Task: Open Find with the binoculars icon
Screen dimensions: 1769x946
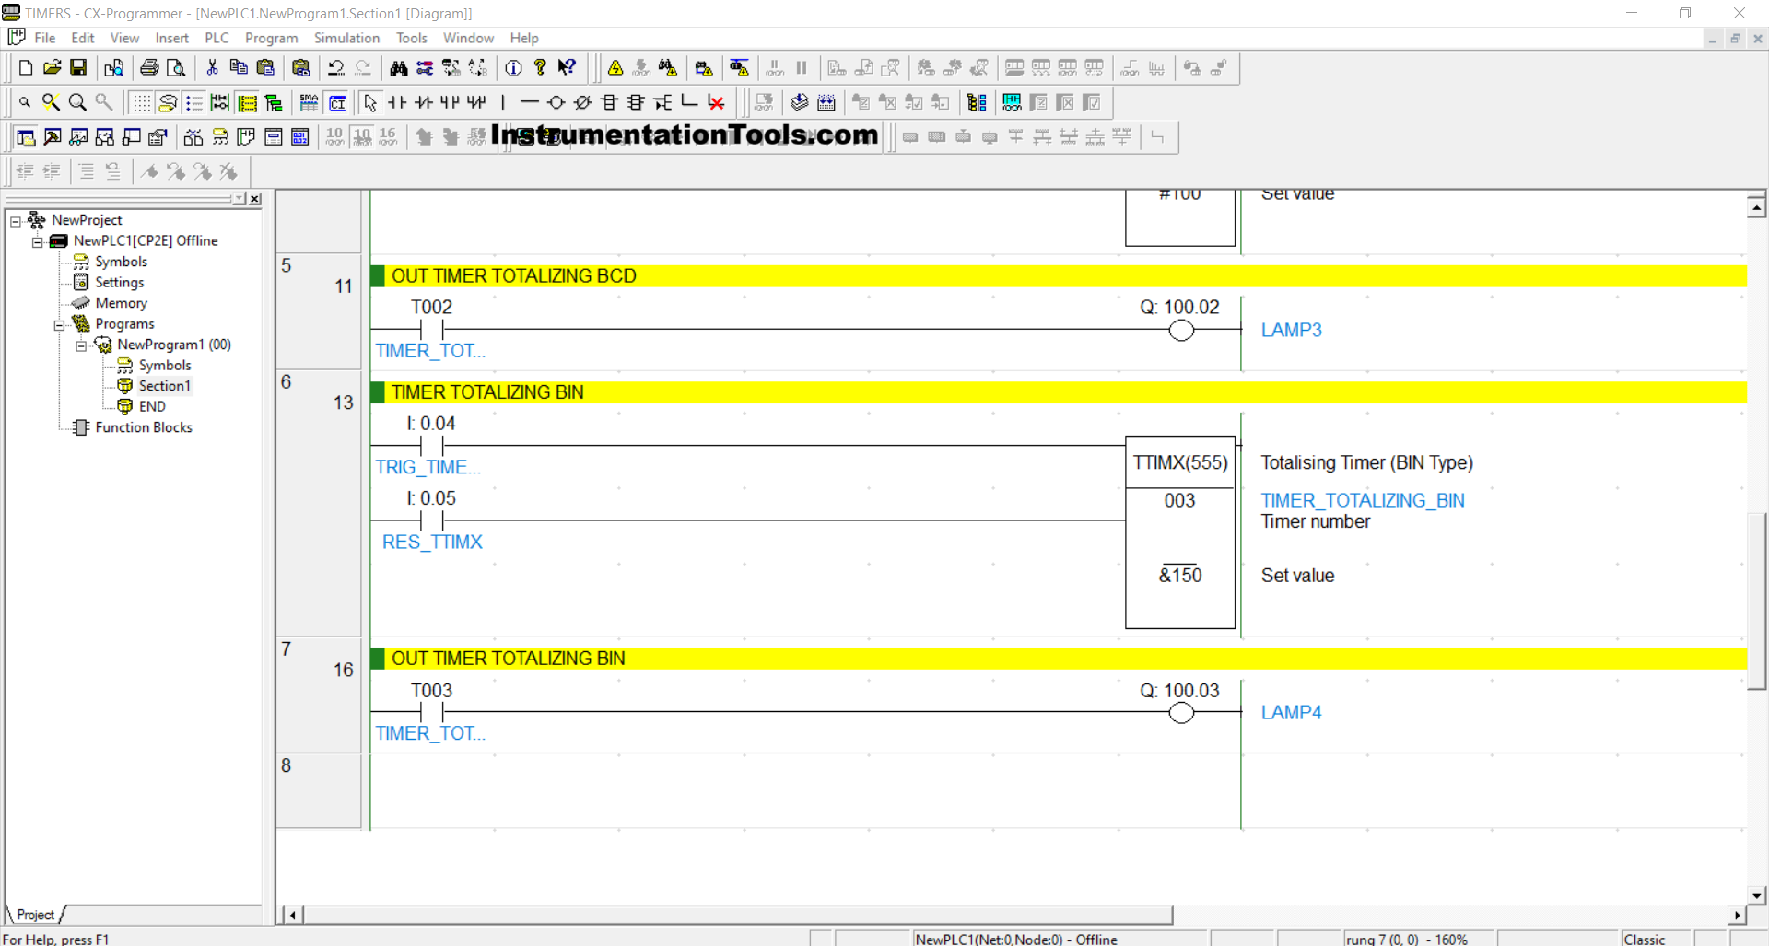Action: pos(398,68)
